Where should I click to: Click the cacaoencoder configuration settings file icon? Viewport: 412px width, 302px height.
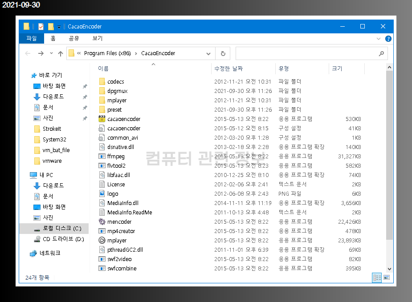pos(102,128)
